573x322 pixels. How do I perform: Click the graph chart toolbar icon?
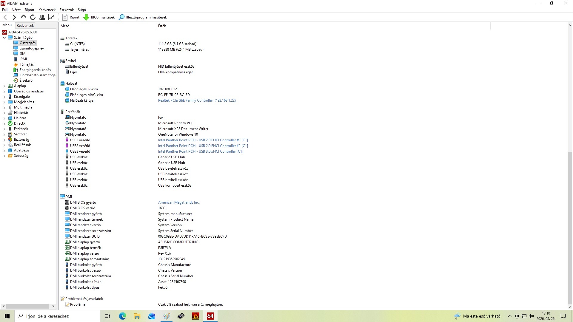click(51, 17)
